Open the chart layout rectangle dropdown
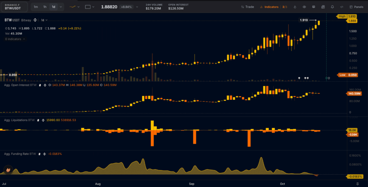The image size is (368, 187). click(89, 7)
